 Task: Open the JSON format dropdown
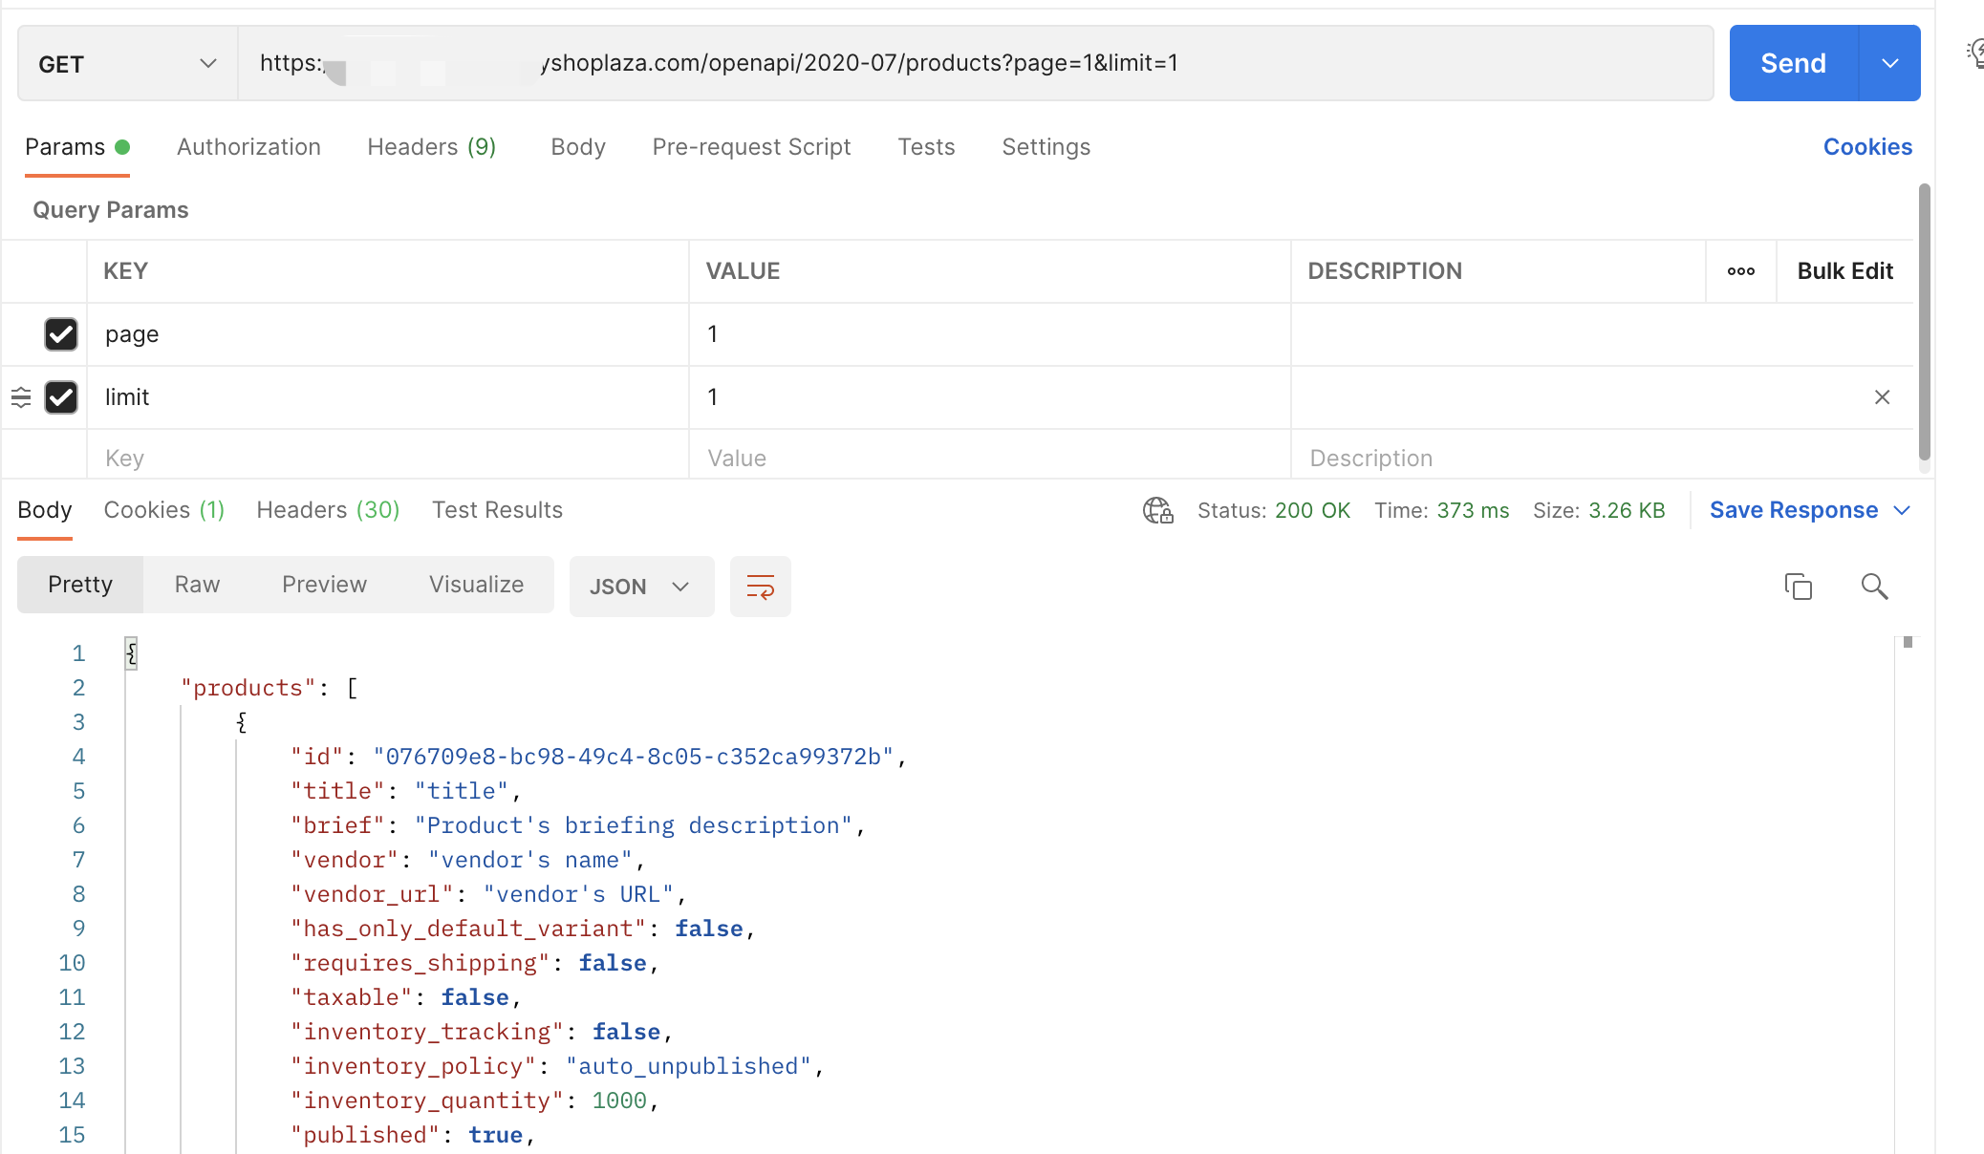(x=641, y=587)
